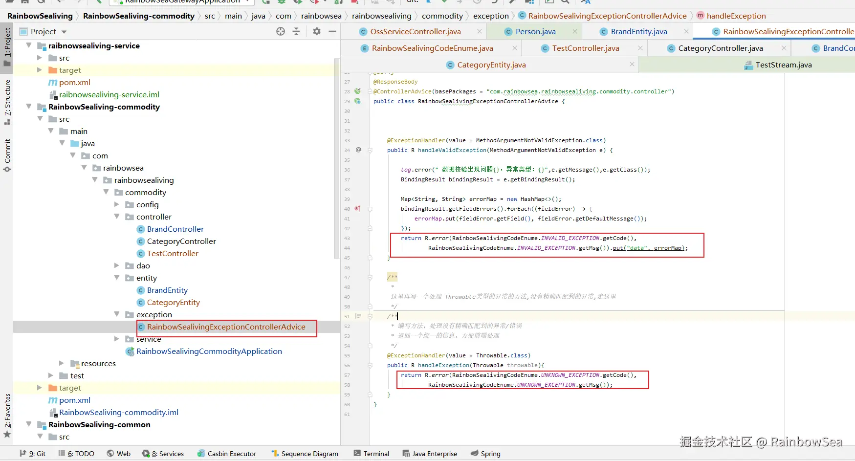Expand the dao folder
855x461 pixels.
(x=117, y=265)
